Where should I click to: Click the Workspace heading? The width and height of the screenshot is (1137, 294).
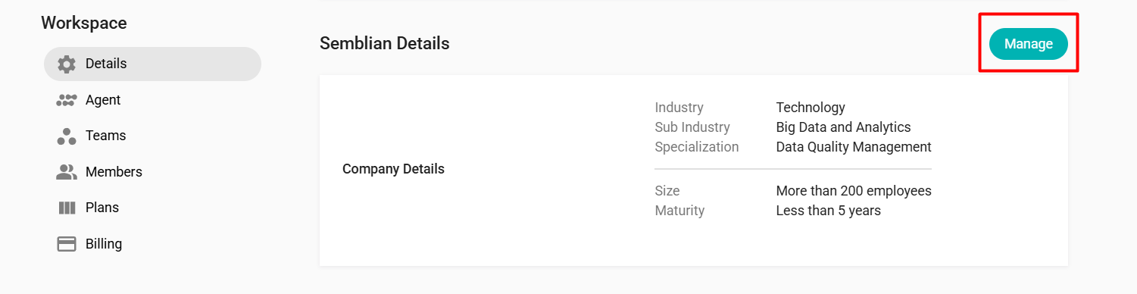point(84,23)
